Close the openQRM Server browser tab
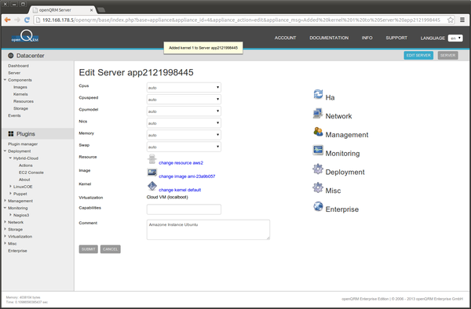471x309 pixels. click(91, 10)
